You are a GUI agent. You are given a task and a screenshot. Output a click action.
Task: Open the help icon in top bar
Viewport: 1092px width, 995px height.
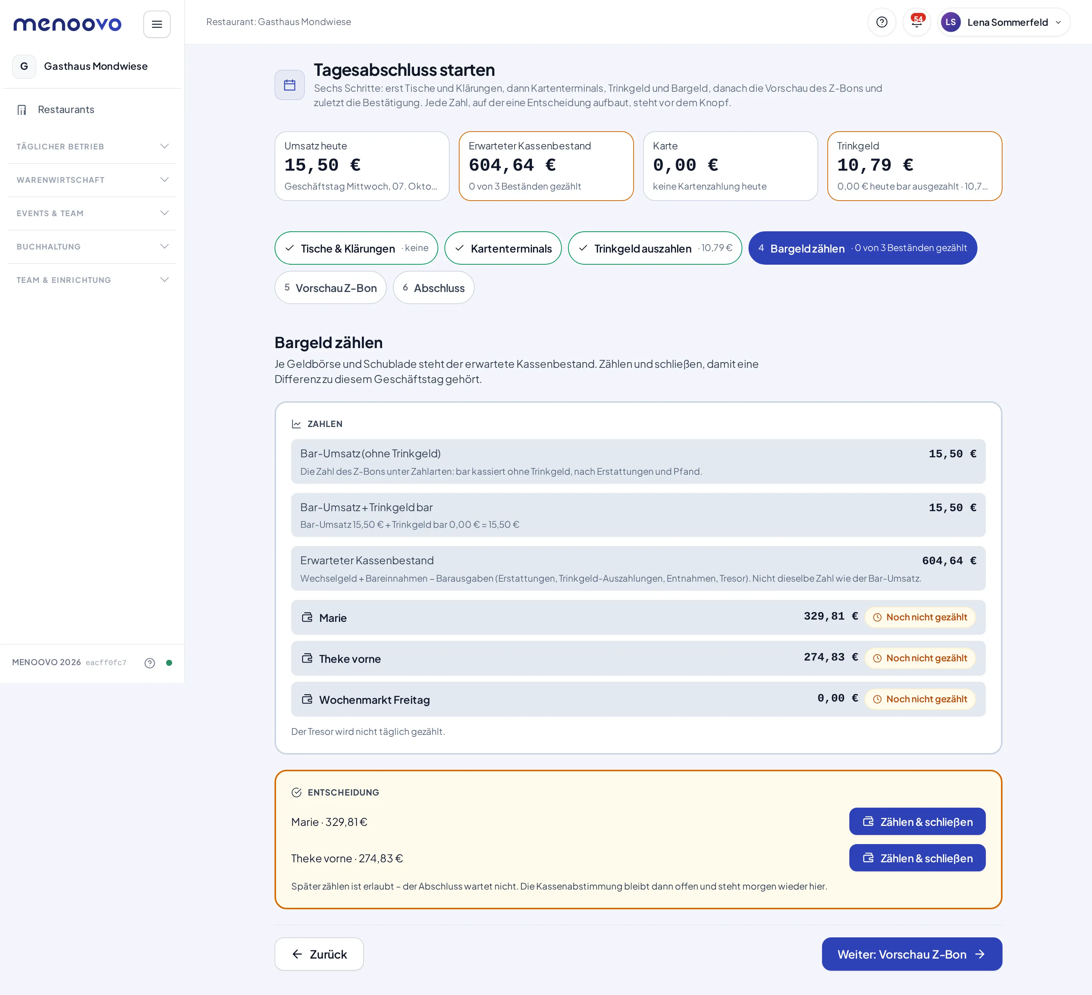pos(881,22)
